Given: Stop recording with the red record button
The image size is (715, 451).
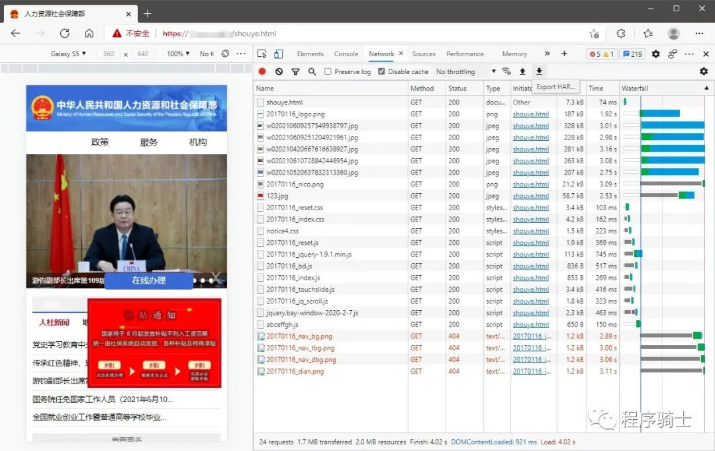Looking at the screenshot, I should tap(262, 71).
